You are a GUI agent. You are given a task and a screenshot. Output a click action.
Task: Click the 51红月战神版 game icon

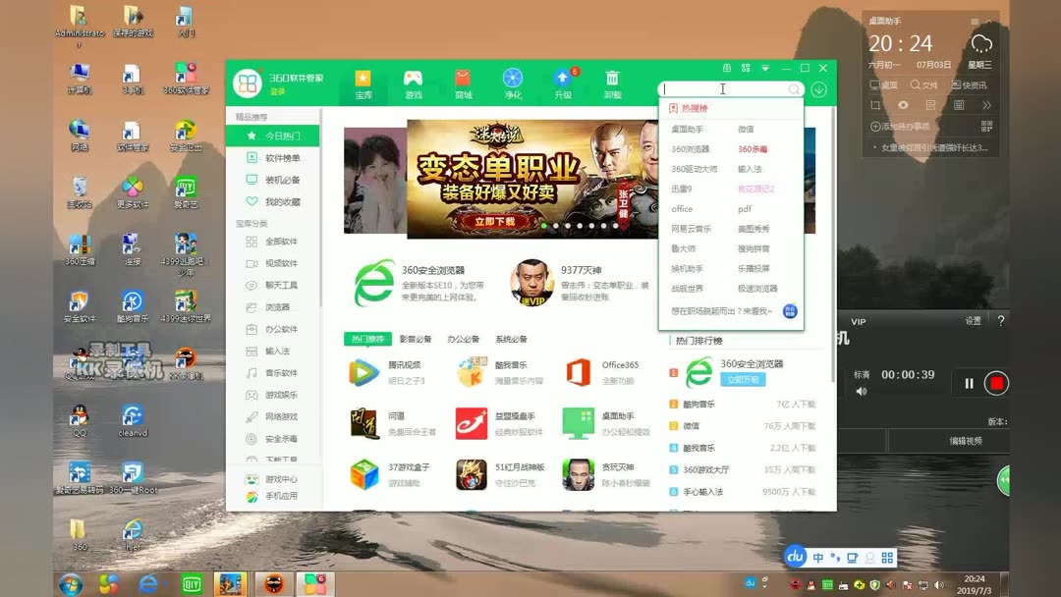click(472, 474)
